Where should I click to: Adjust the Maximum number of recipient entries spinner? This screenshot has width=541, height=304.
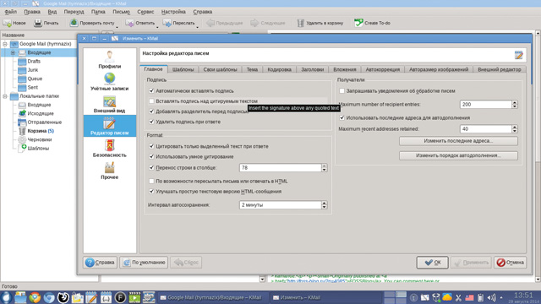[x=515, y=105]
